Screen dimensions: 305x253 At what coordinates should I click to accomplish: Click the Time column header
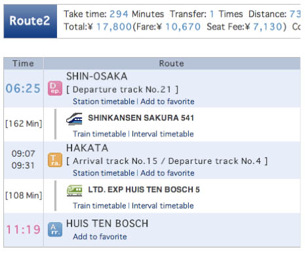tap(24, 64)
